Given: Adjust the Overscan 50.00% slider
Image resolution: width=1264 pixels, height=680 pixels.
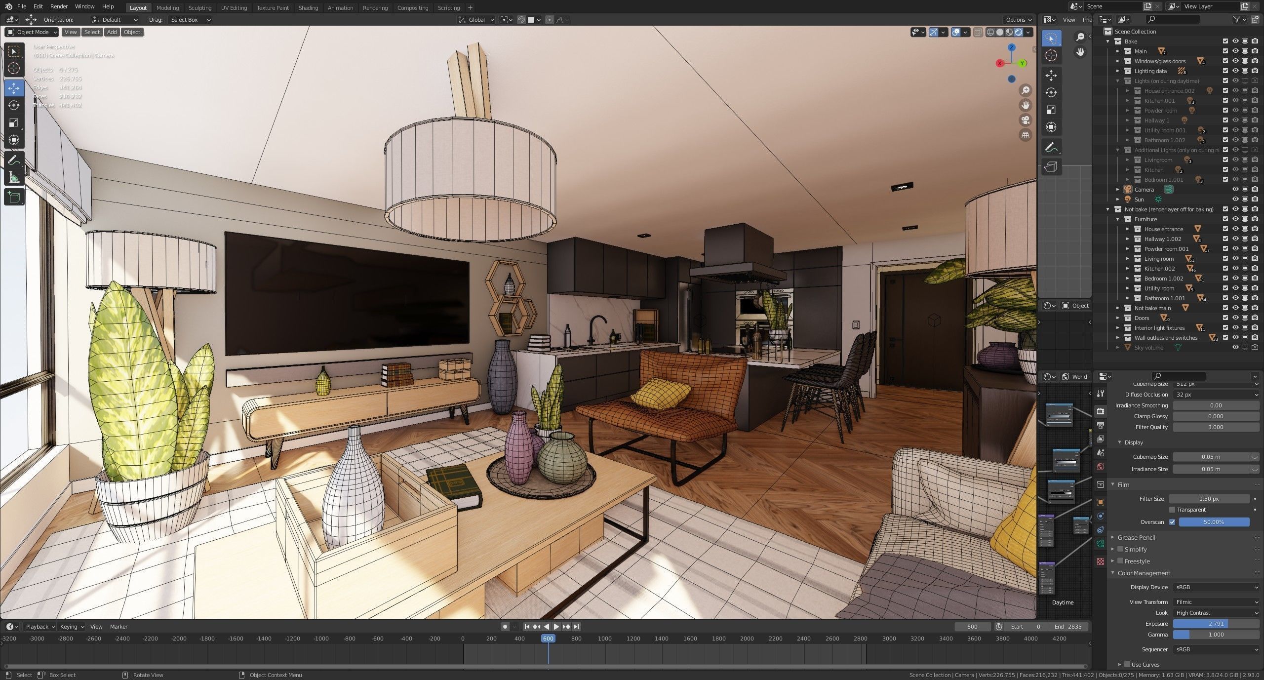Looking at the screenshot, I should [1214, 522].
